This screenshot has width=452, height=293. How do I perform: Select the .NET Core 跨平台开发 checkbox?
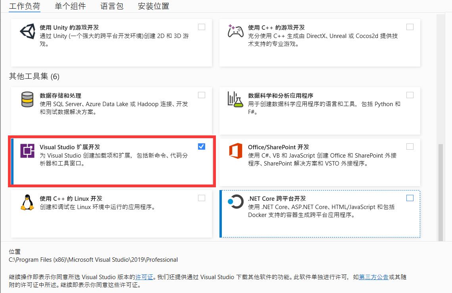[410, 198]
